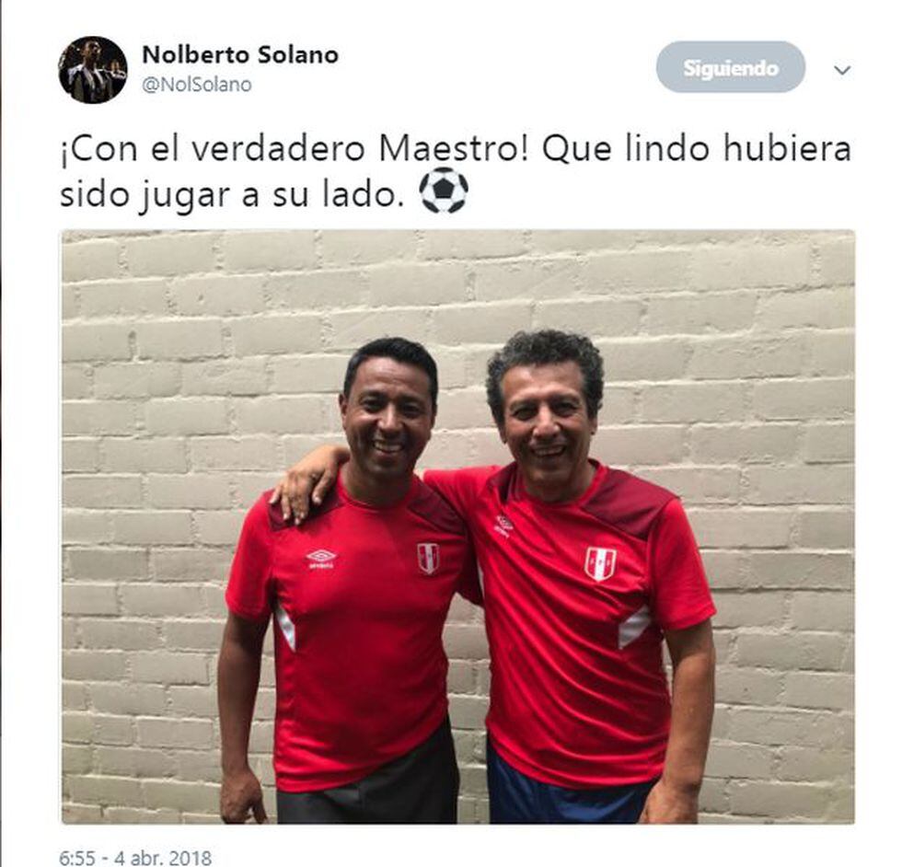Screen dimensions: 902x867
Task: Click the Peru crest on right man's shirt
Action: [600, 563]
